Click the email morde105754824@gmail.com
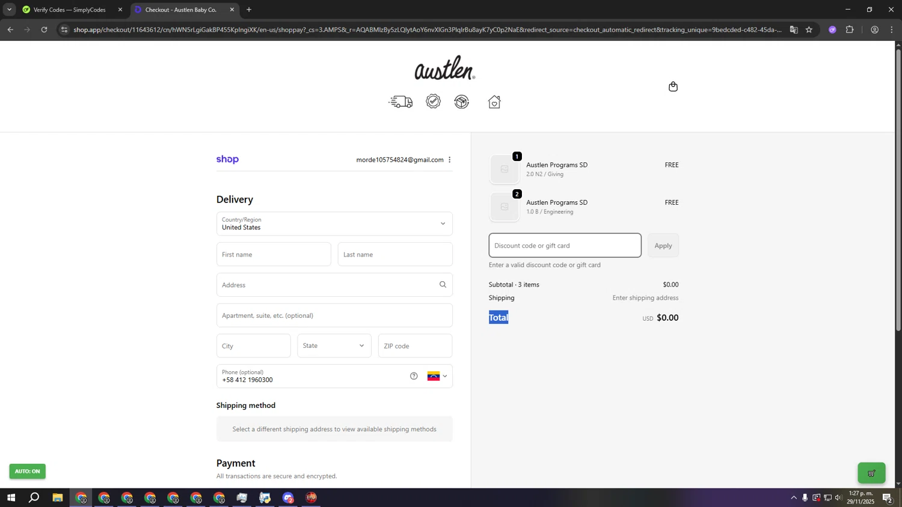 pos(400,160)
